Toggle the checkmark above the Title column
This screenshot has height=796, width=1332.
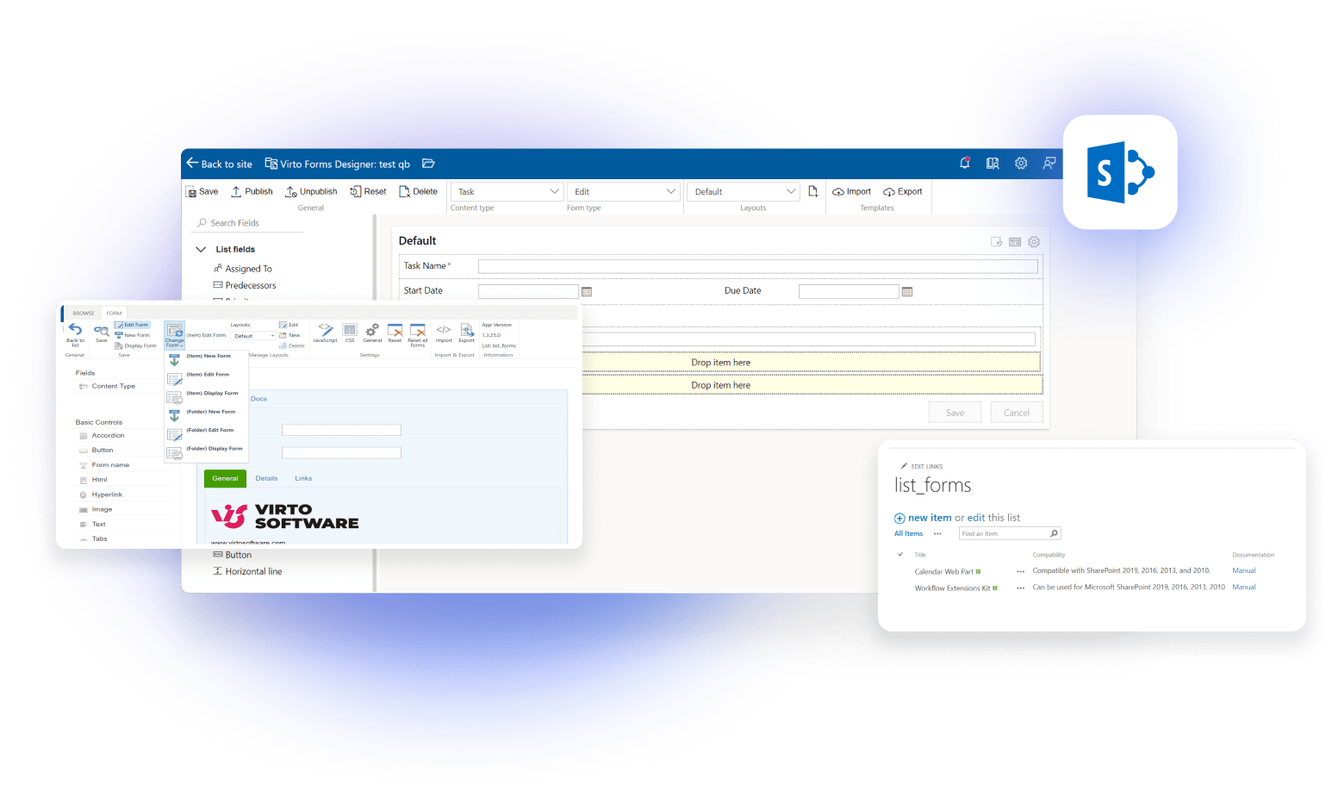[x=899, y=555]
